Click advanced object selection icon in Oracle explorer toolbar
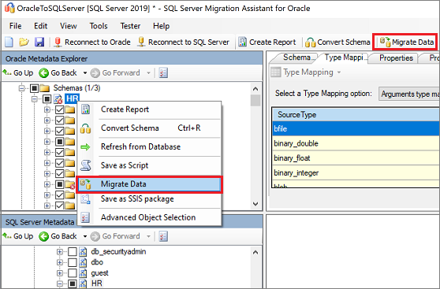440x289 pixels. coord(163,73)
